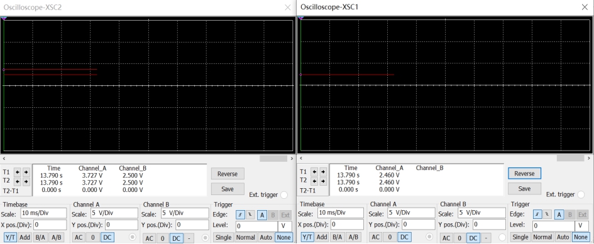Switch XSC1 to B/A mode

(x=337, y=237)
